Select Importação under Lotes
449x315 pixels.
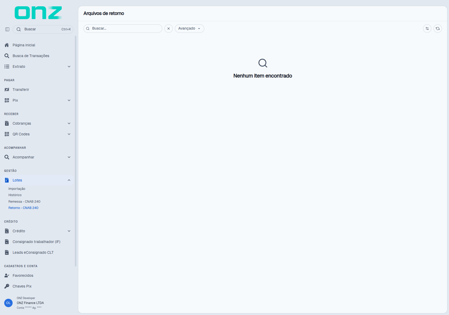(x=17, y=189)
